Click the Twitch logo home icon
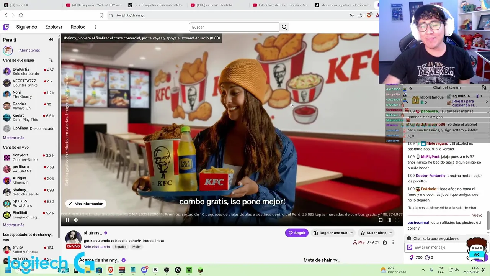 point(6,27)
